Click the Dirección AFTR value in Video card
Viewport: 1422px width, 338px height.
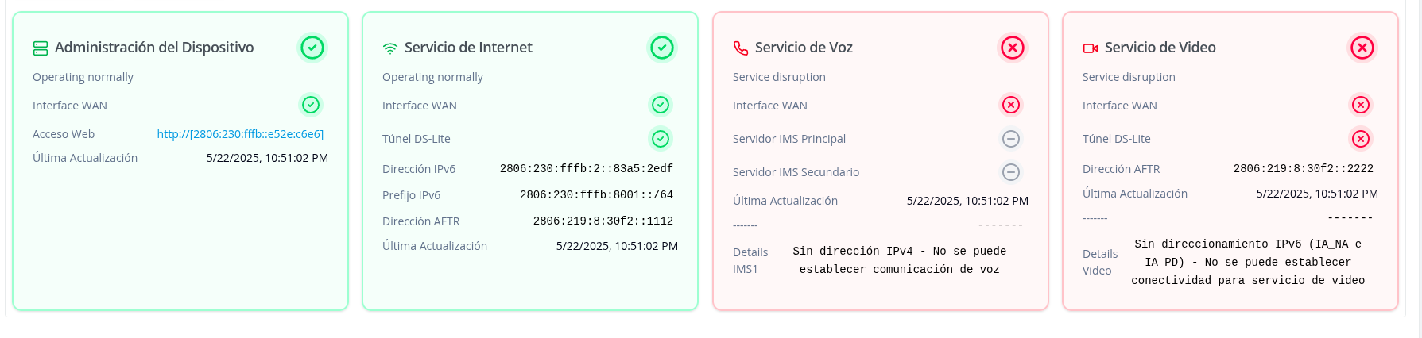[1303, 168]
